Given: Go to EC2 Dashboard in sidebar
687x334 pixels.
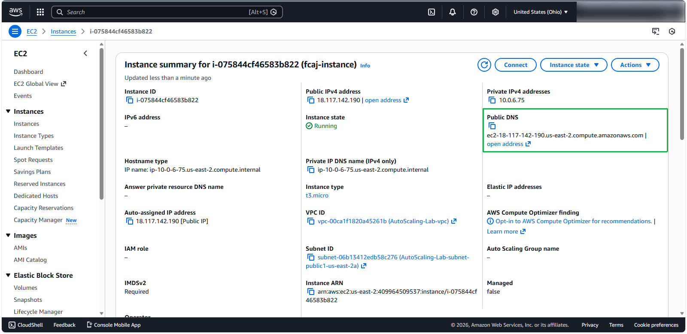Looking at the screenshot, I should tap(28, 72).
